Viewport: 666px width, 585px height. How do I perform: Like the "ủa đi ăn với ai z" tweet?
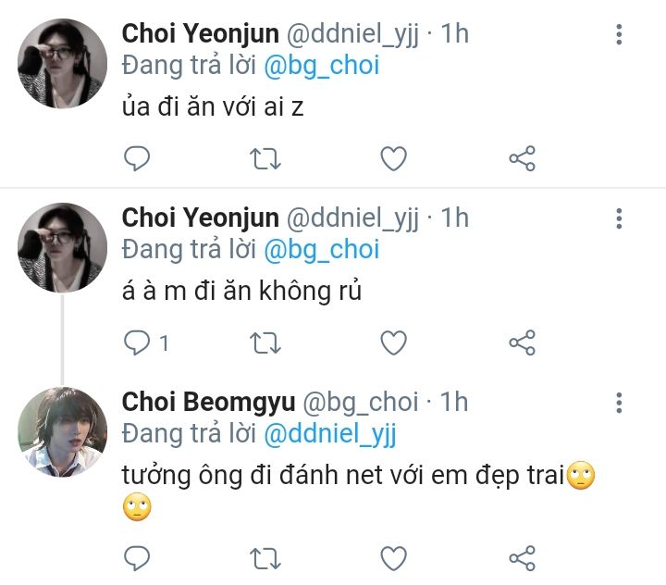click(x=394, y=158)
